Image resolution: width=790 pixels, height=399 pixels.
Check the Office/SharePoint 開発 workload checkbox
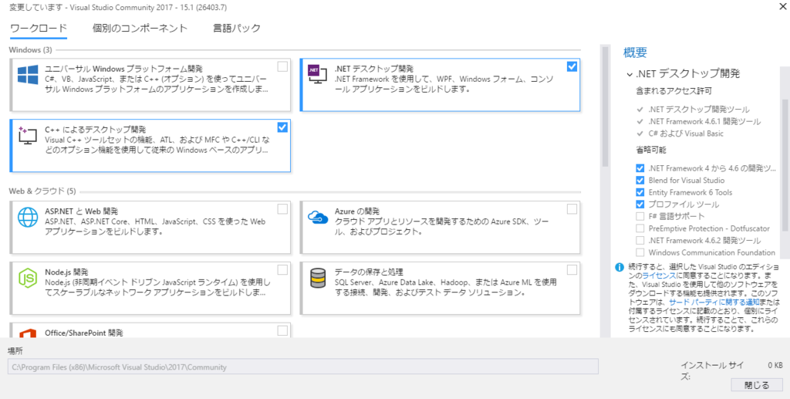point(282,330)
